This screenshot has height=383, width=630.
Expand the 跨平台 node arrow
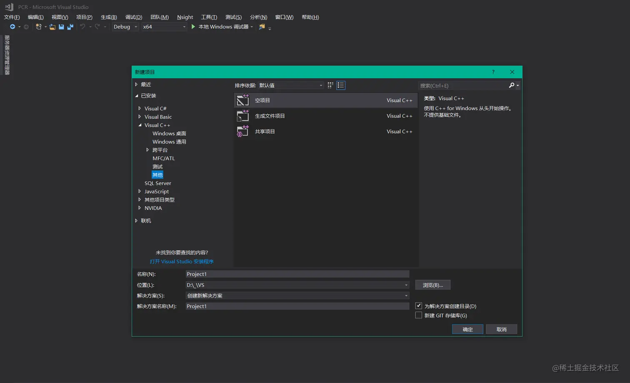(147, 150)
